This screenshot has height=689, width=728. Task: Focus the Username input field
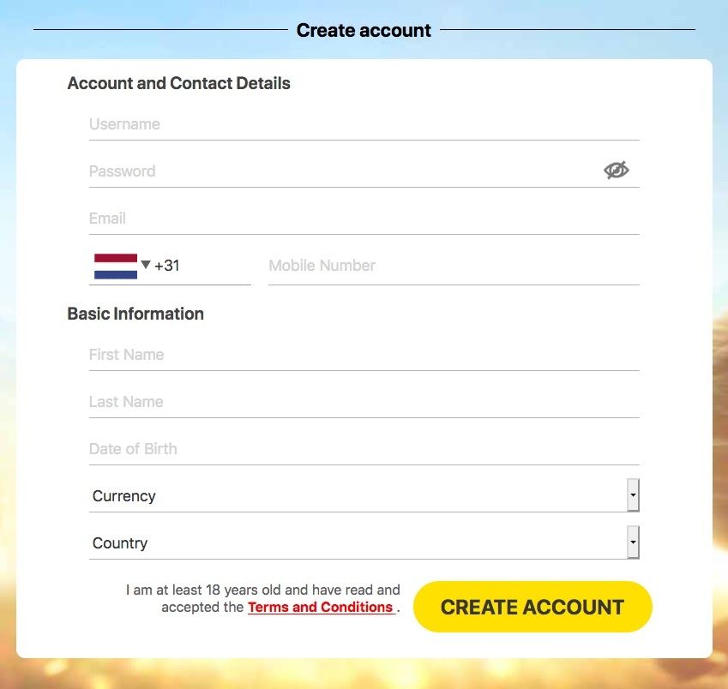[364, 124]
